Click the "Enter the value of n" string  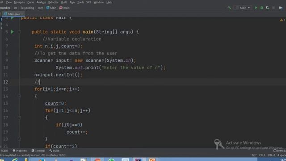click(x=131, y=68)
